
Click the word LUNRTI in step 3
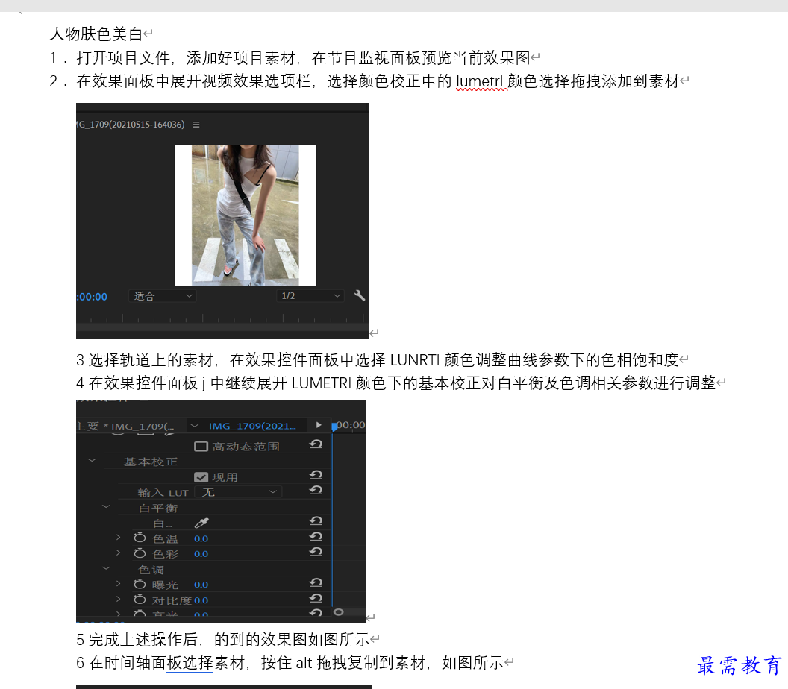pyautogui.click(x=415, y=360)
